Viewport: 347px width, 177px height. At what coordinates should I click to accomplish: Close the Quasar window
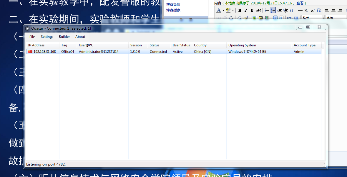319,27
